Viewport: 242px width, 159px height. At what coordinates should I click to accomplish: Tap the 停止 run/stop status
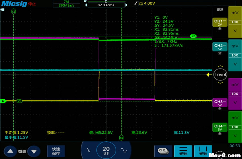point(32,4)
